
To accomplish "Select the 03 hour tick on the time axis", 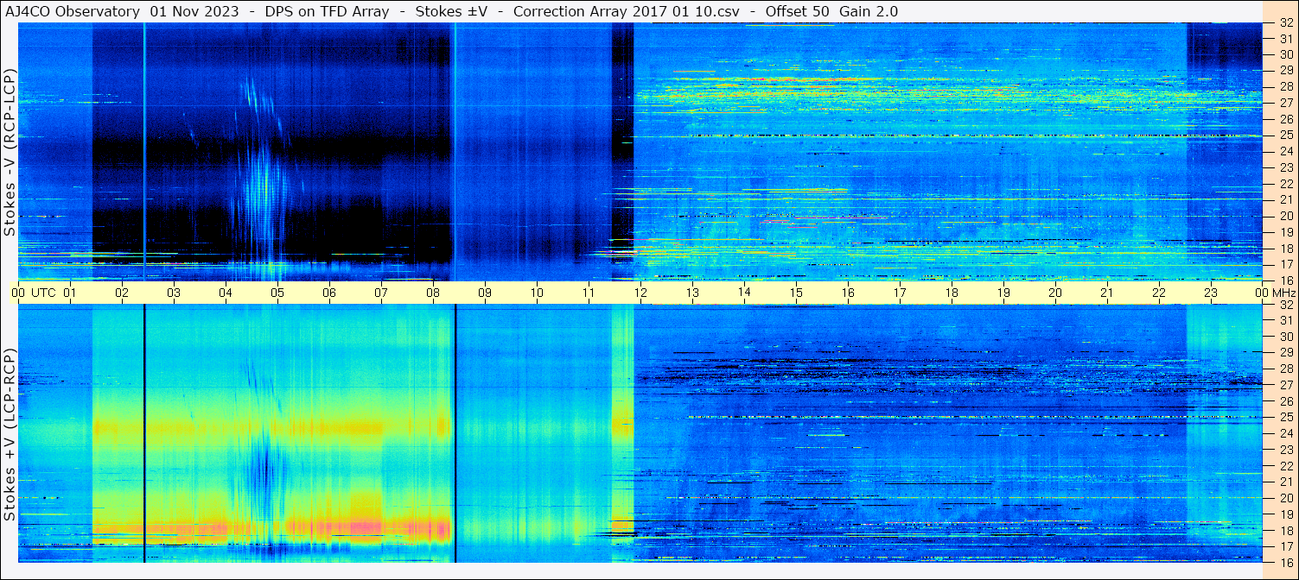I will point(174,293).
